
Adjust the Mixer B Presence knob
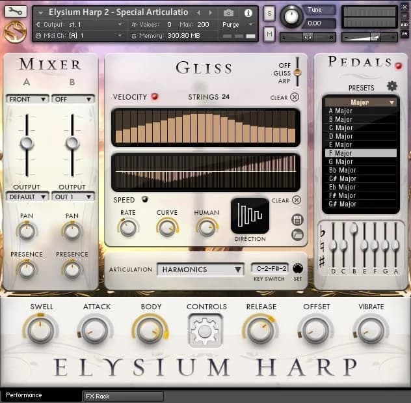(x=72, y=270)
